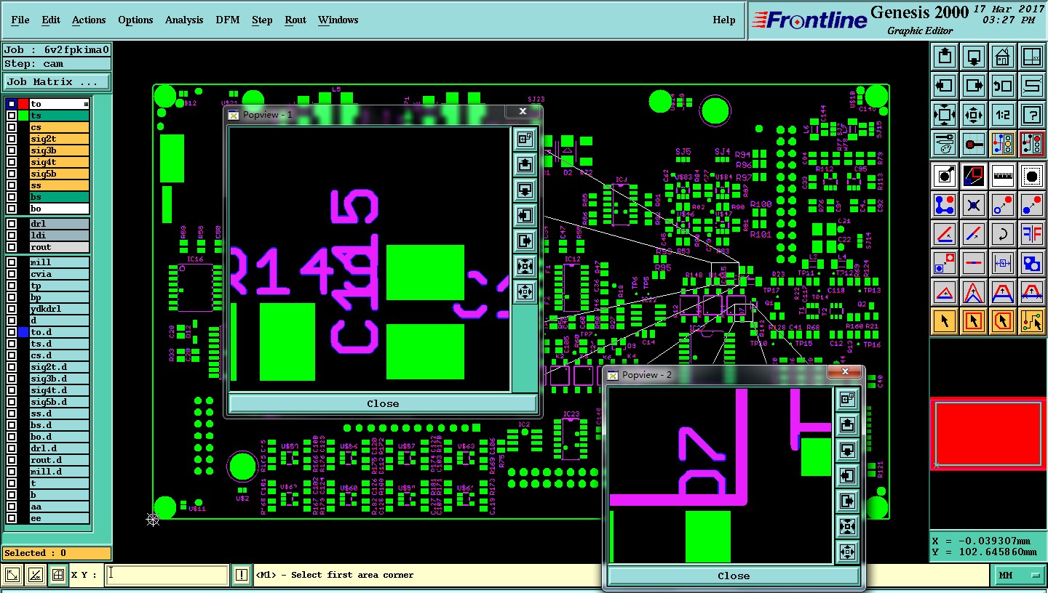This screenshot has height=593, width=1048.
Task: Click the blue color swatch on the to.d layer
Action: (23, 332)
